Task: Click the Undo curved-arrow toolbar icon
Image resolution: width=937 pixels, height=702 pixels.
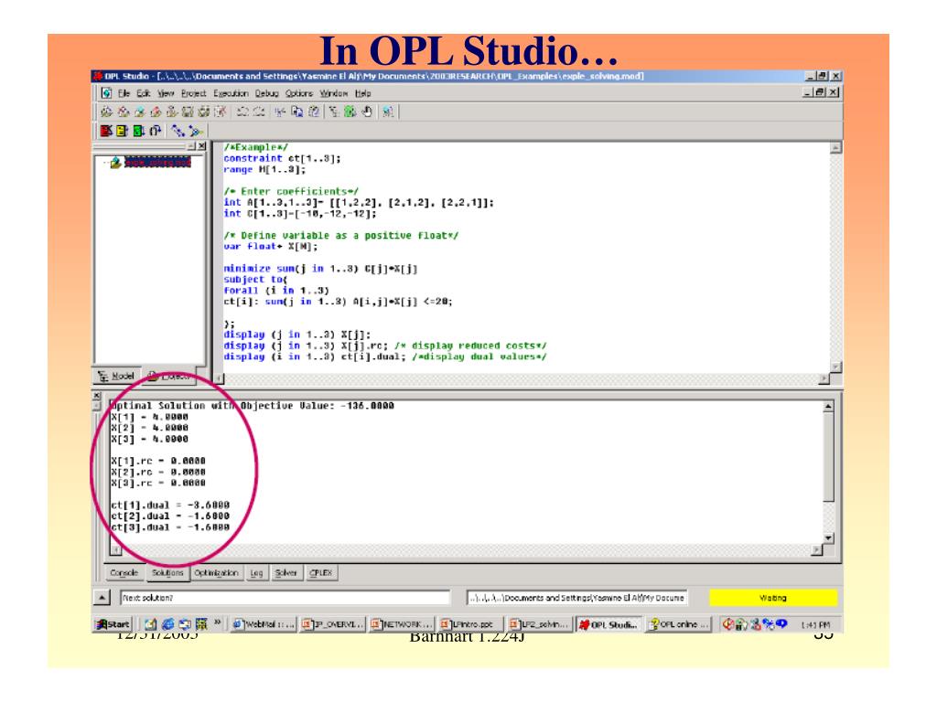Action: coord(242,112)
